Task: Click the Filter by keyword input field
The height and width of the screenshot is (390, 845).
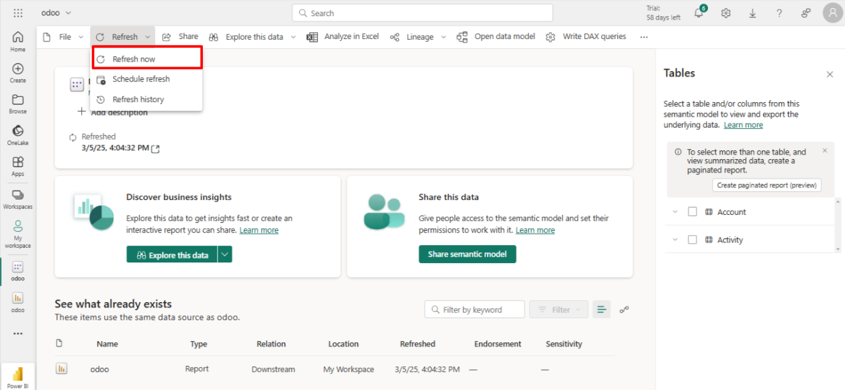Action: pyautogui.click(x=477, y=309)
